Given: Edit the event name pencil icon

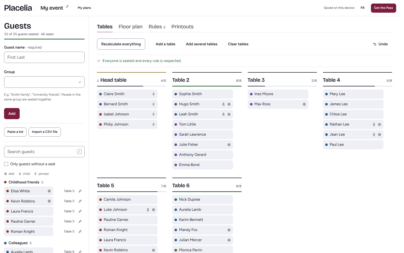Looking at the screenshot, I should 67,7.
